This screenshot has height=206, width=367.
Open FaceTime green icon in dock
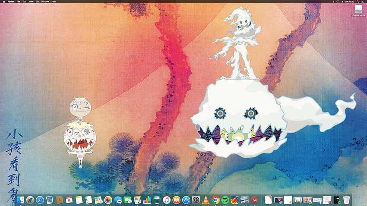(x=127, y=200)
